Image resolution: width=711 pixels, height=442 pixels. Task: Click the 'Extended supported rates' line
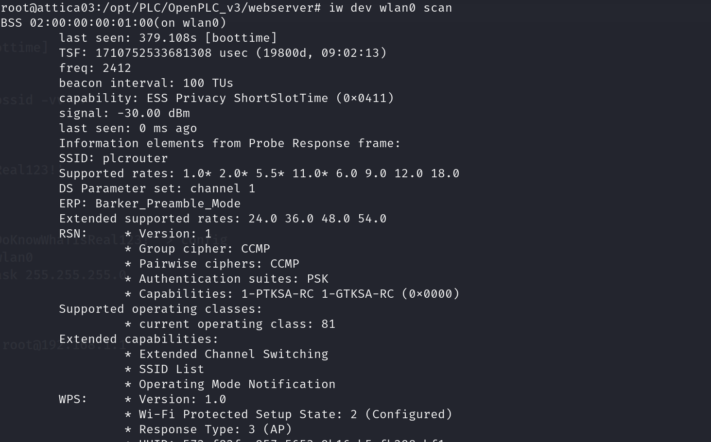point(223,219)
